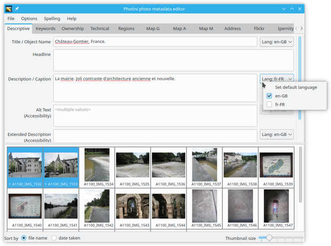Screen dimensions: 331x246
Task: Select thumbnail A1100_IMG_1545
Action: tap(204, 209)
